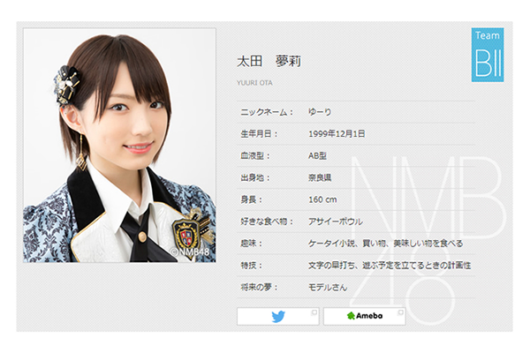Click the height value 160 cm

322,199
